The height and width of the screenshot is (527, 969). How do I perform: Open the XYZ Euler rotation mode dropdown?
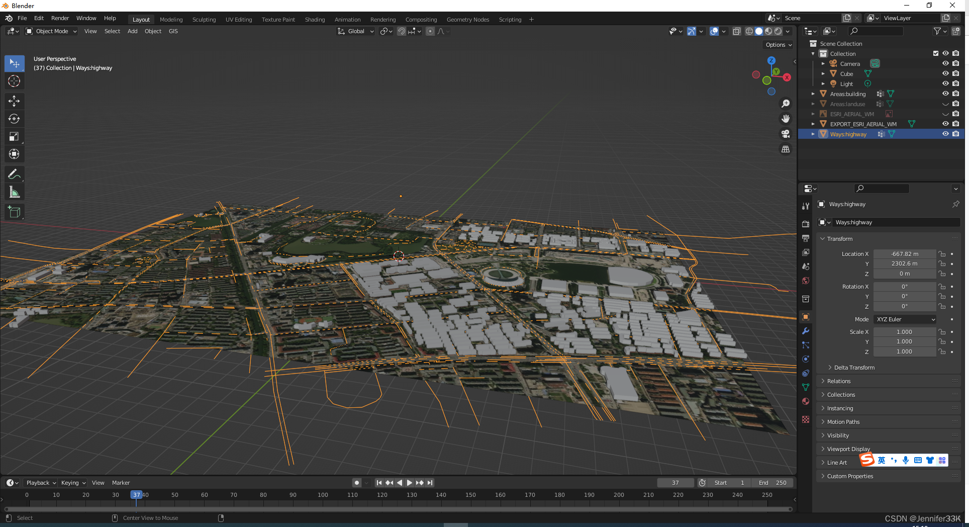pos(905,319)
